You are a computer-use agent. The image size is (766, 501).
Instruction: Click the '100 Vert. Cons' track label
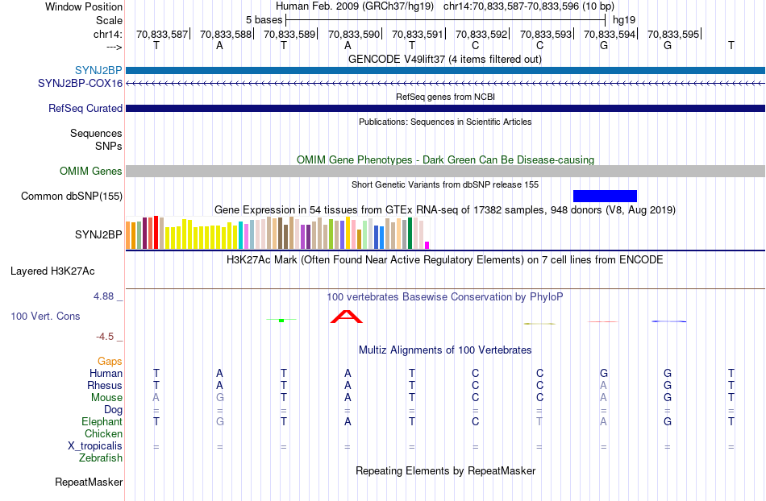(45, 316)
